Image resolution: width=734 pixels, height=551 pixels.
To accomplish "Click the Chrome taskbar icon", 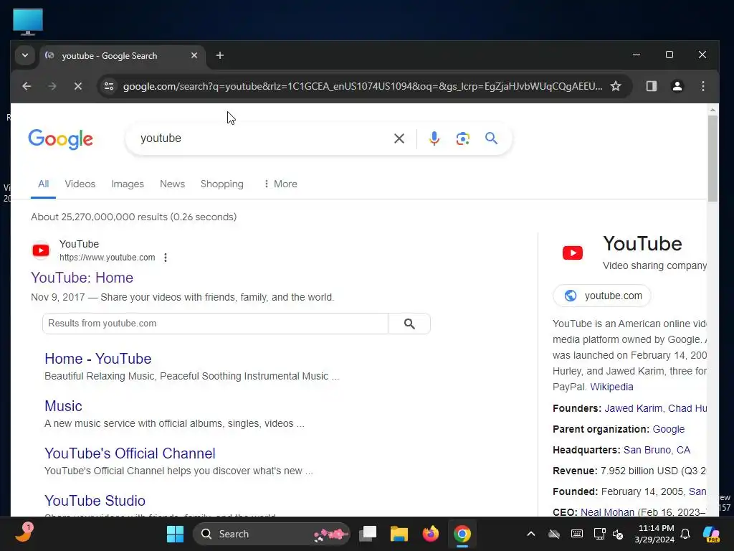I will point(462,534).
